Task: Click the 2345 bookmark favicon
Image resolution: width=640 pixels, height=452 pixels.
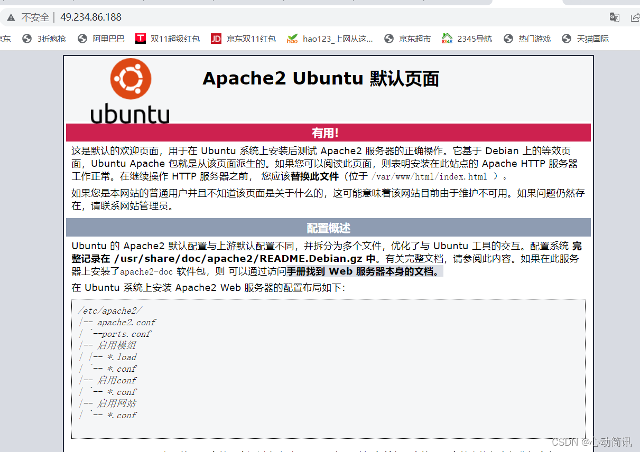Action: 447,39
